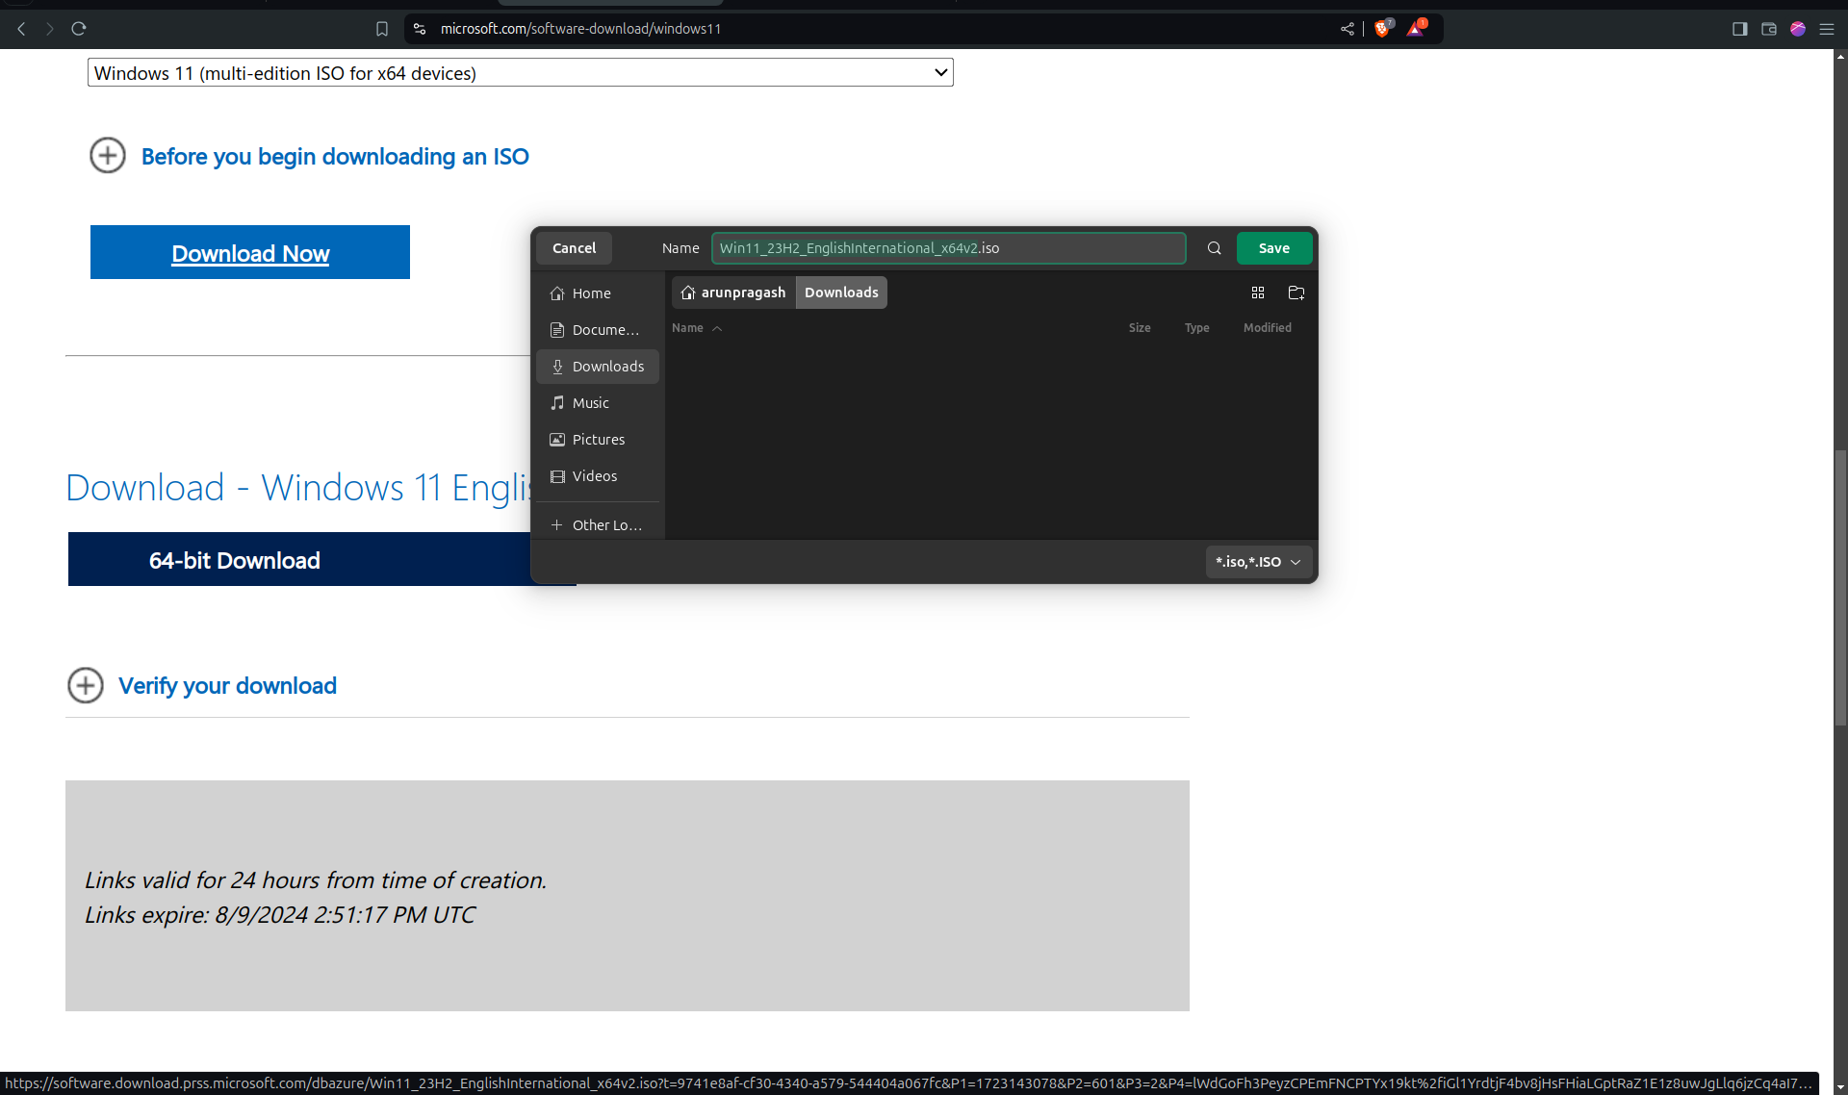1848x1095 pixels.
Task: Open Brave Shields lion icon
Action: click(x=1383, y=28)
